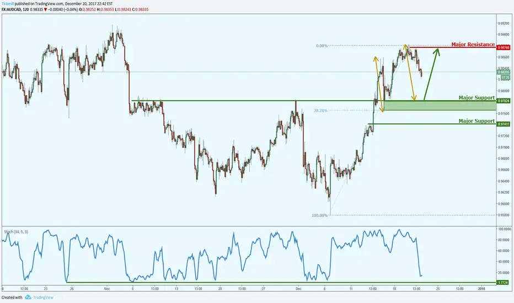
Task: Click the green 0.97824 price tag
Action: pyautogui.click(x=504, y=101)
